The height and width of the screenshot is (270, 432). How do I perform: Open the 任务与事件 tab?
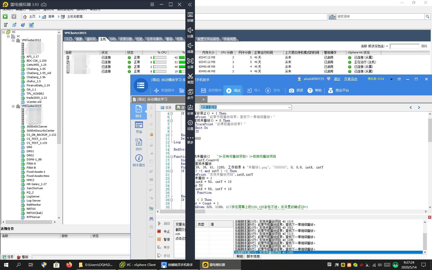[x=154, y=39]
